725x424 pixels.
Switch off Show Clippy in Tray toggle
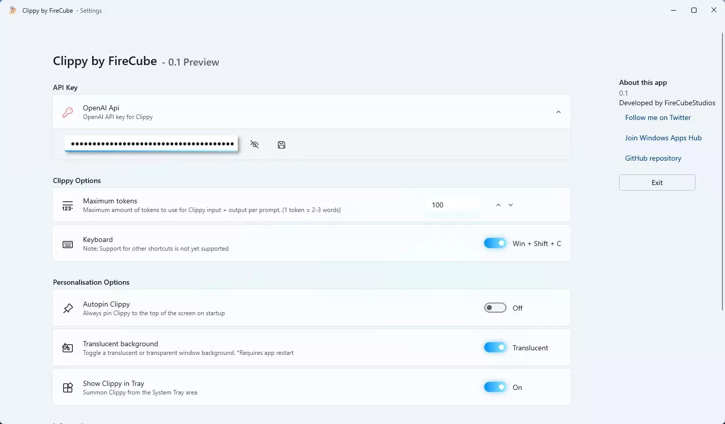click(495, 387)
